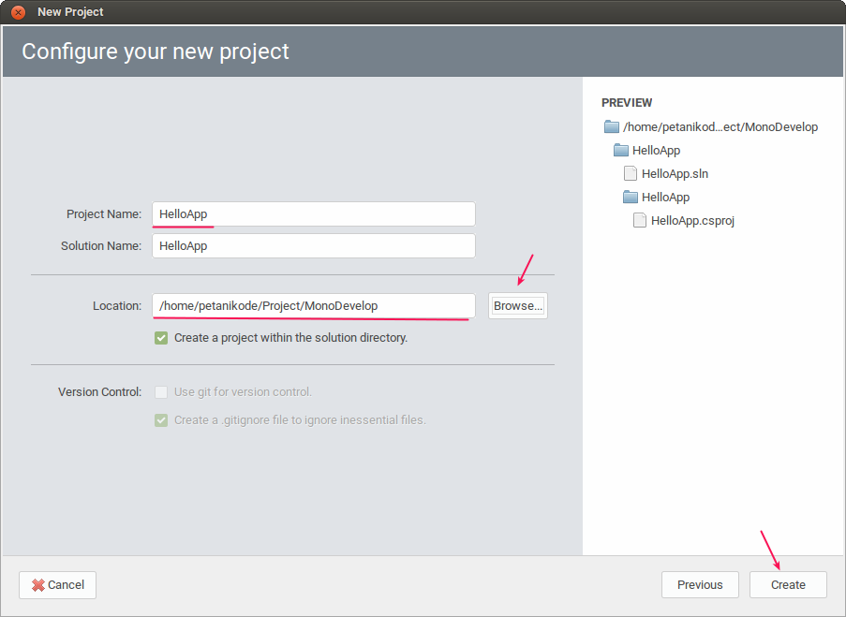This screenshot has height=617, width=846.
Task: Click inside the Project Name text field
Action: point(314,213)
